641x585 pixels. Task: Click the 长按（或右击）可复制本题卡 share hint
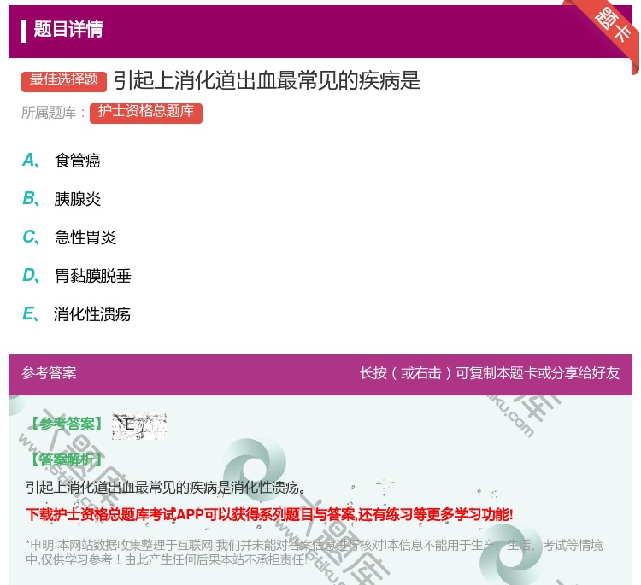(490, 373)
